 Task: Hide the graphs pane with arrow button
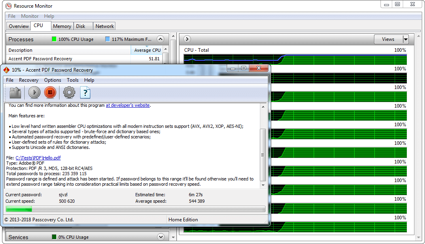click(x=187, y=39)
